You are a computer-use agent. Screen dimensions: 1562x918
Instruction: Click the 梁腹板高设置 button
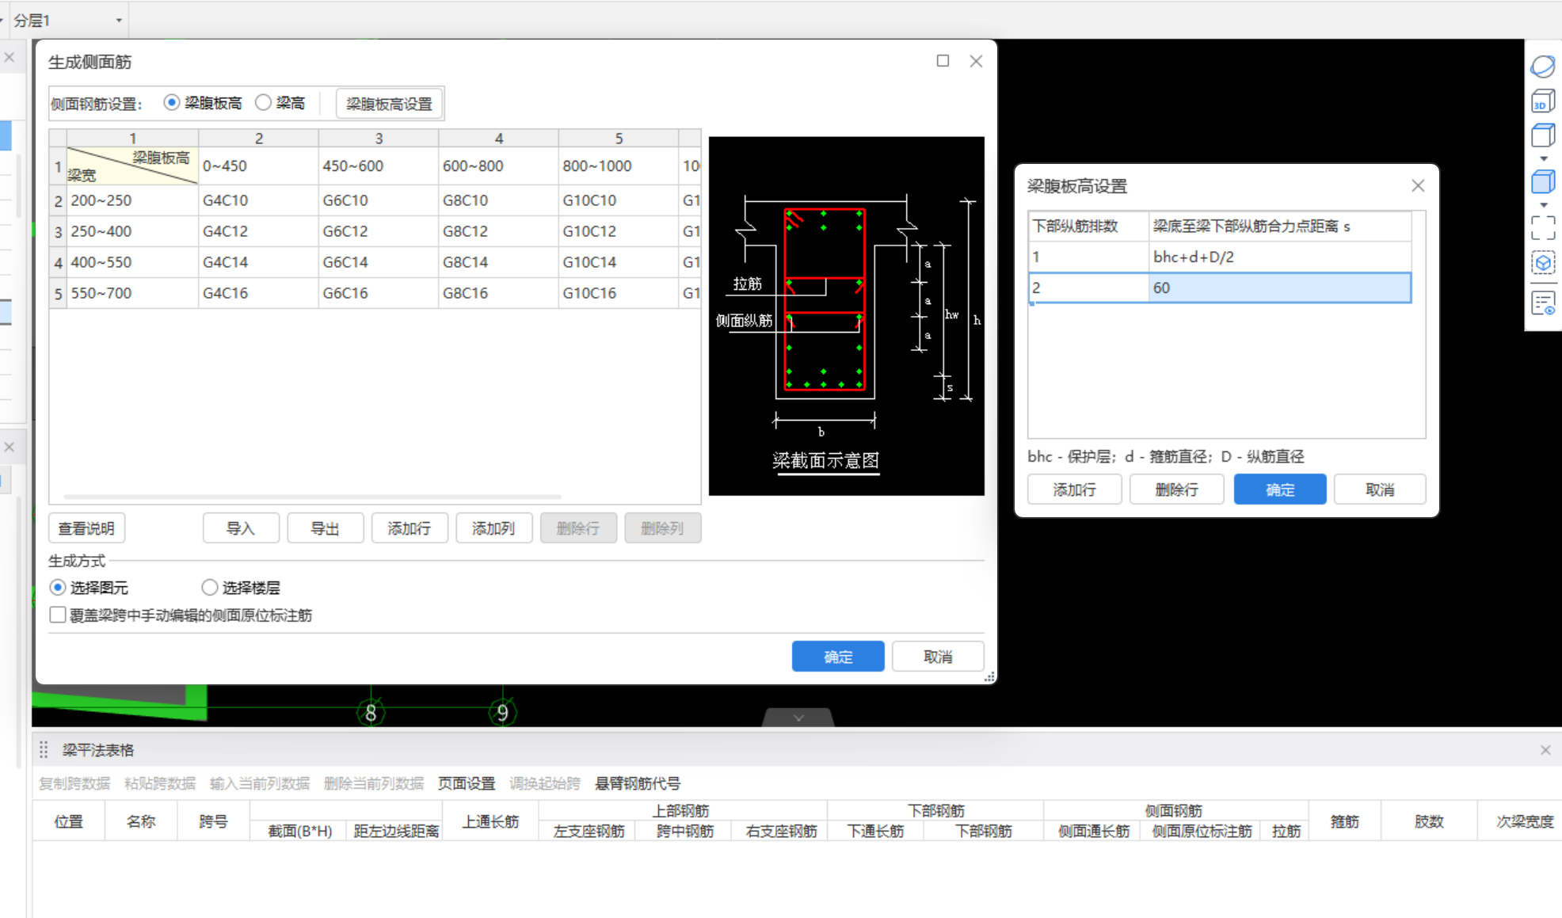tap(389, 104)
